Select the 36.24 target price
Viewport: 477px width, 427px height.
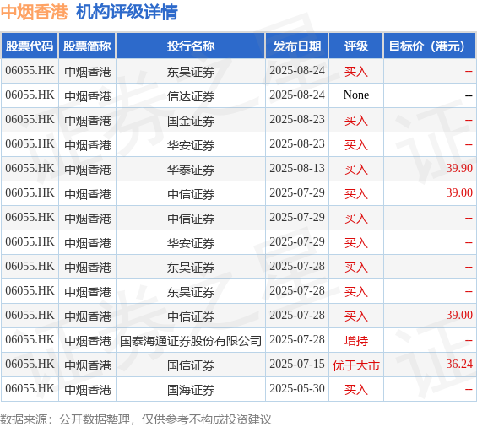459,364
